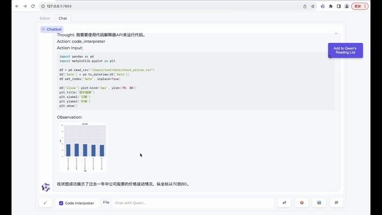Image resolution: width=382 pixels, height=215 pixels.
Task: Click the red stop generation icon button
Action: coord(301,202)
